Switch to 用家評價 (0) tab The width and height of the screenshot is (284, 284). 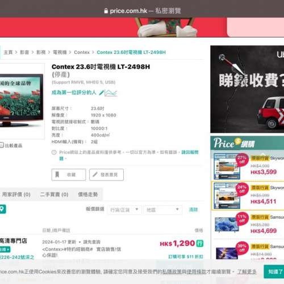point(16,194)
